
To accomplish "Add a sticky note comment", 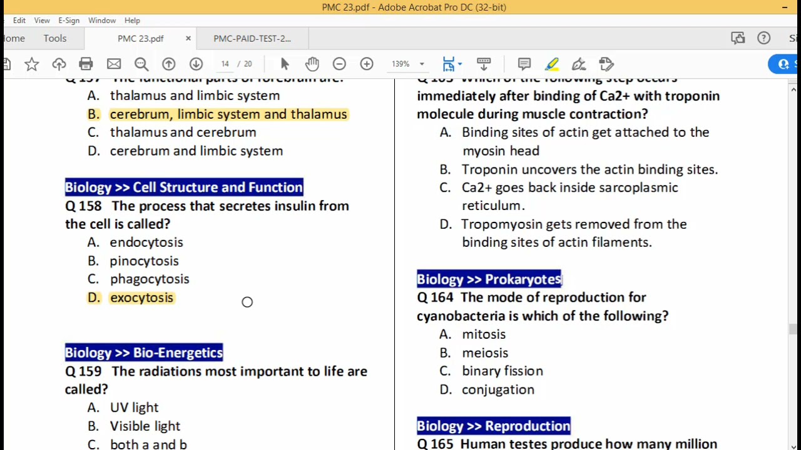I will pyautogui.click(x=524, y=64).
